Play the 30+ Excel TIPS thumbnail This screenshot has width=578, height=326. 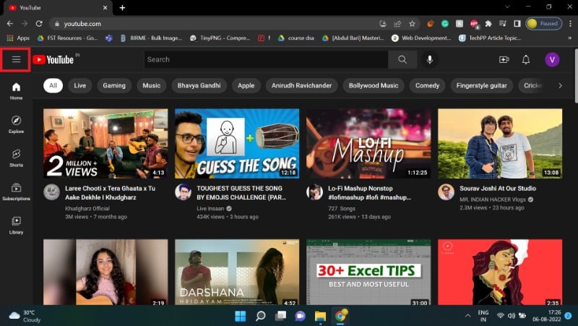point(368,273)
